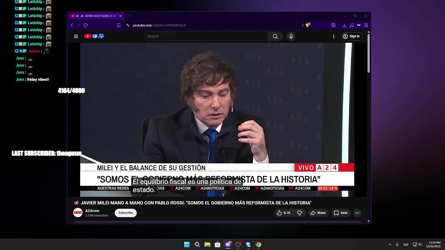Click the Sign in button
The image size is (445, 250).
pos(351,36)
